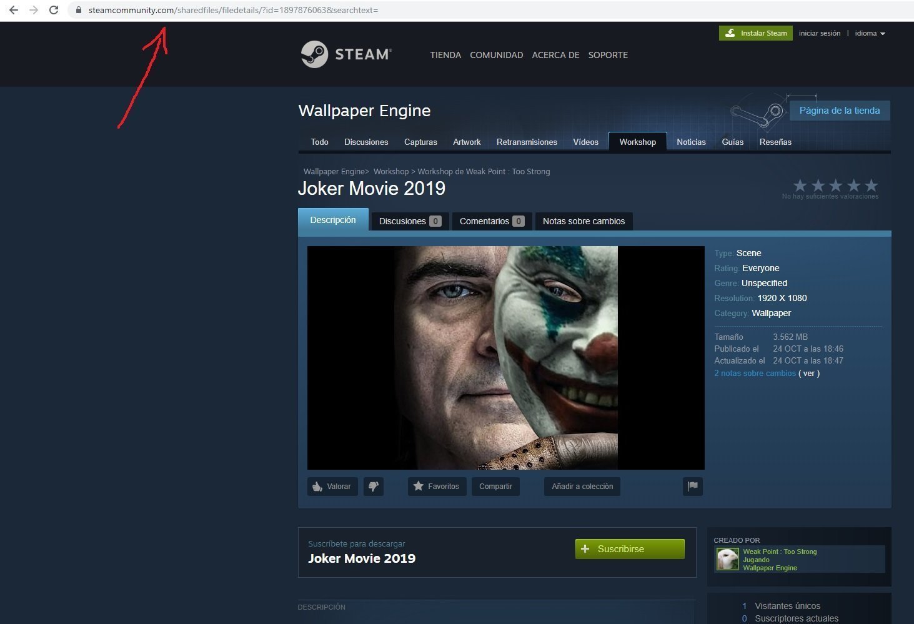Image resolution: width=914 pixels, height=624 pixels.
Task: Reload the page with refresh icon
Action: coord(54,10)
